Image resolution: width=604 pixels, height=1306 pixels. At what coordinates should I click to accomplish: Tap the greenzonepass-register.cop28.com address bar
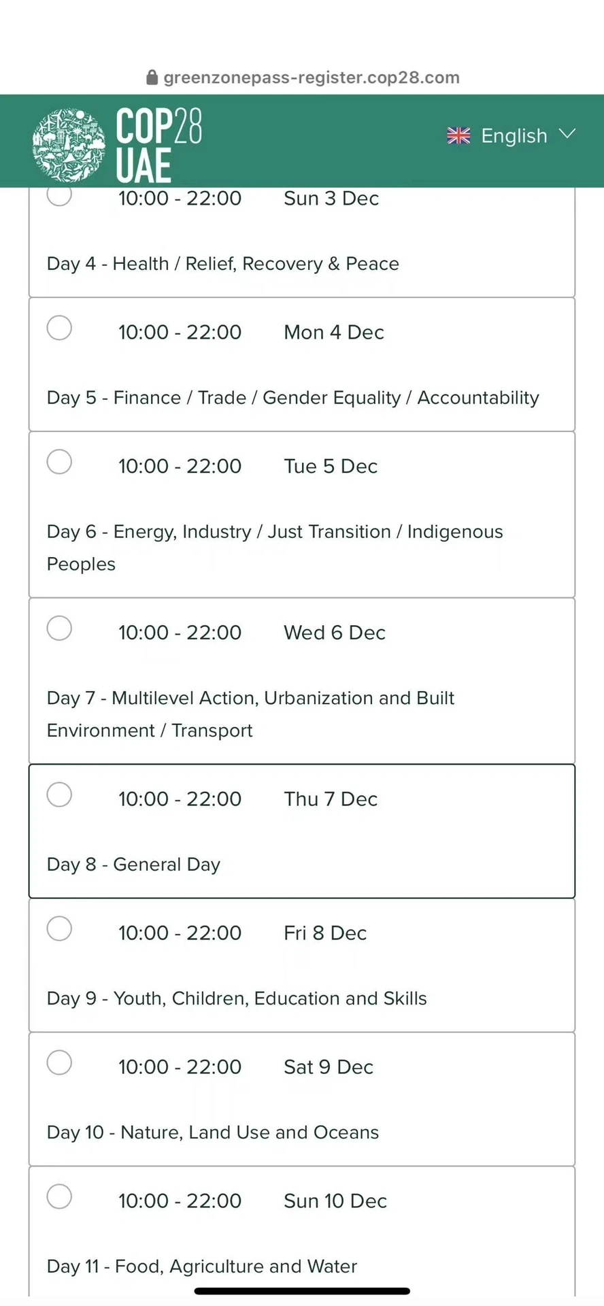click(x=311, y=78)
